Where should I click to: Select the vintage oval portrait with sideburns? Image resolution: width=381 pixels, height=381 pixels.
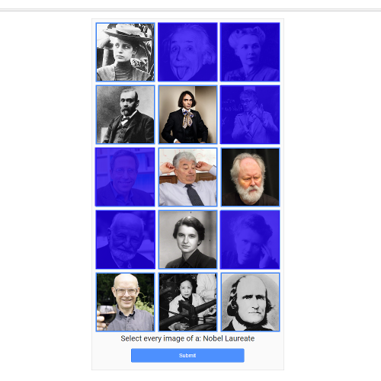(250, 302)
